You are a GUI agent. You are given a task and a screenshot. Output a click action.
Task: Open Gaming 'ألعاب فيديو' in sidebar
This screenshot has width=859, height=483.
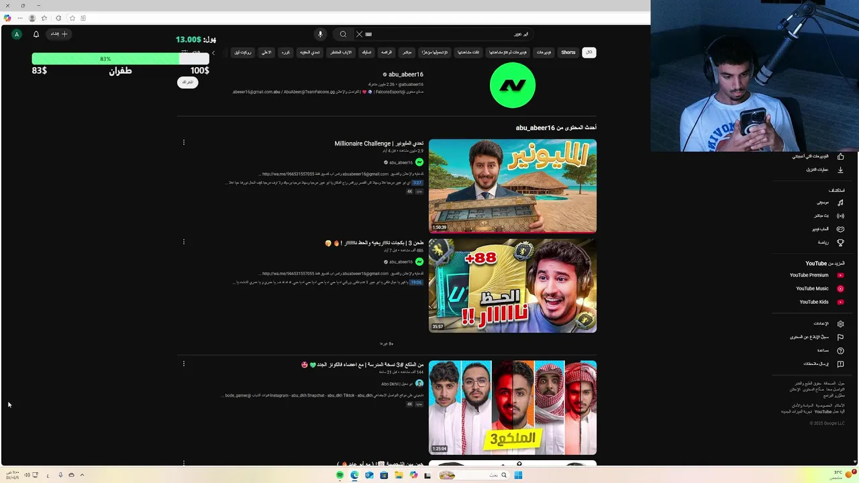click(827, 229)
